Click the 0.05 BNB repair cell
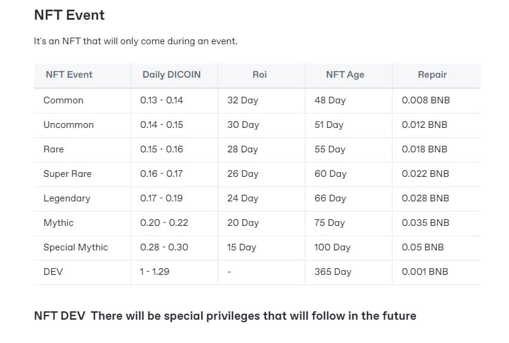509x343 pixels. [x=422, y=247]
